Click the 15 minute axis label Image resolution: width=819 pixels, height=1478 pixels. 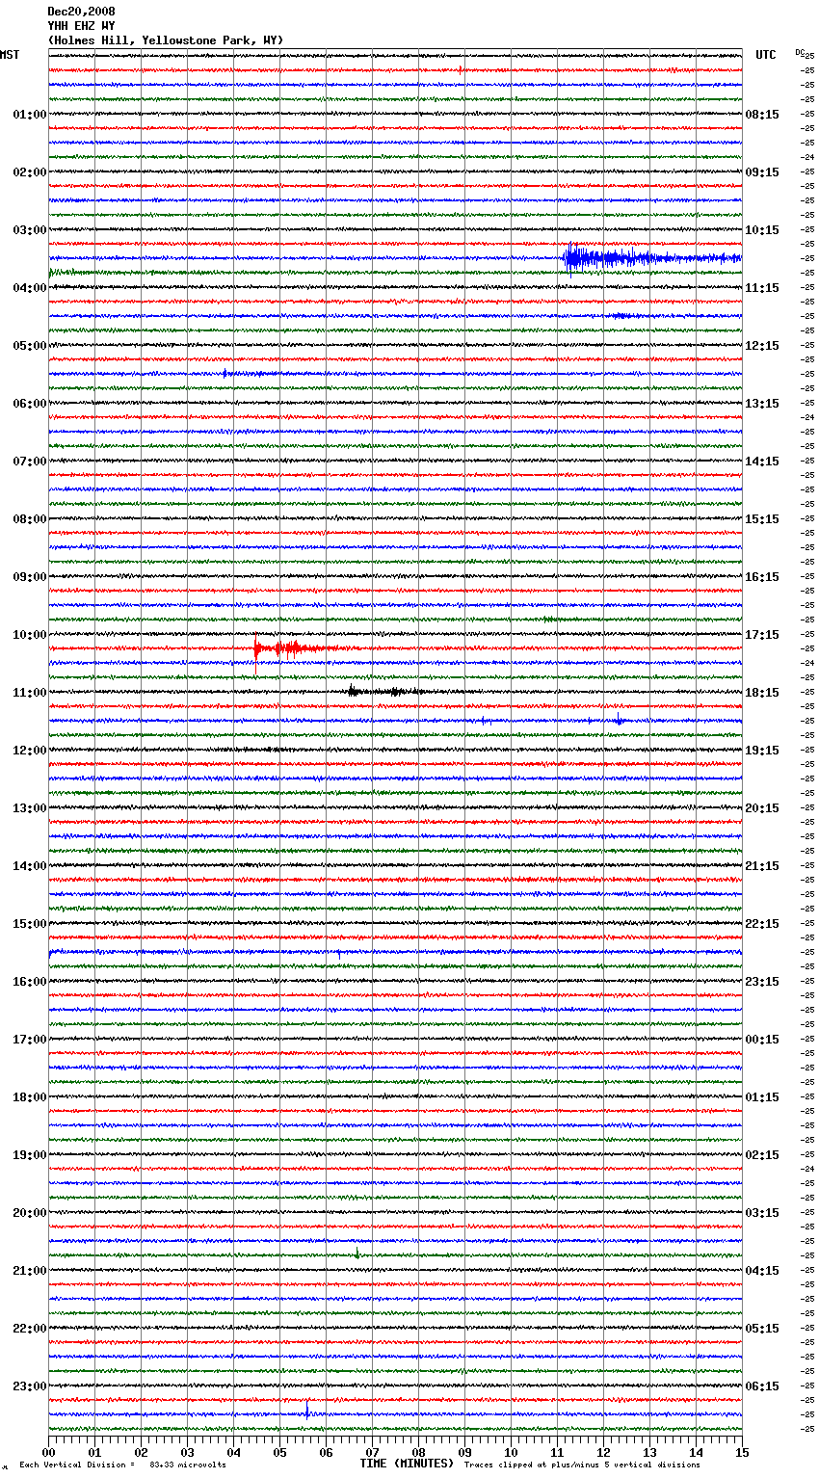click(x=742, y=1453)
